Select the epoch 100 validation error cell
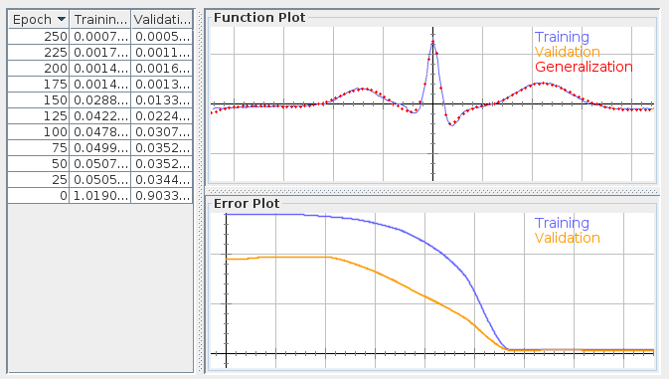 162,132
